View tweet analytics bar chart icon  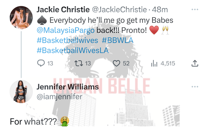tap(154, 63)
